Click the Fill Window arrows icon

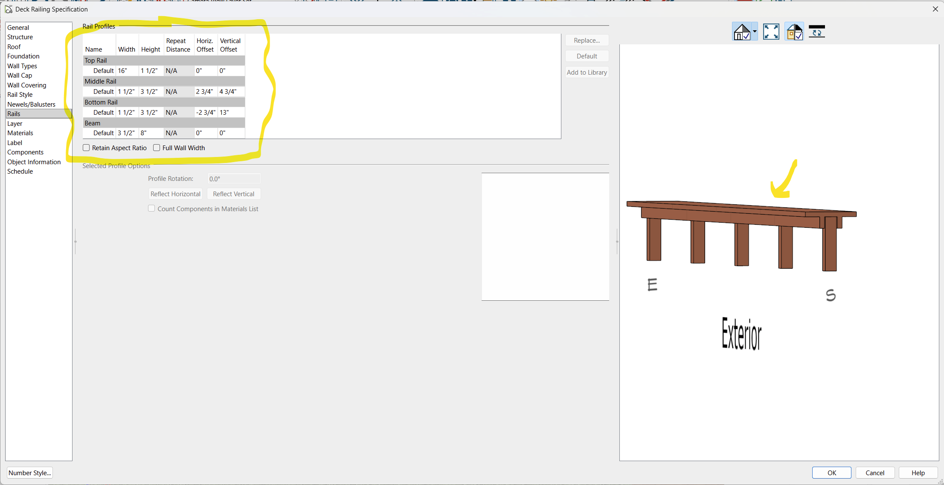[771, 32]
